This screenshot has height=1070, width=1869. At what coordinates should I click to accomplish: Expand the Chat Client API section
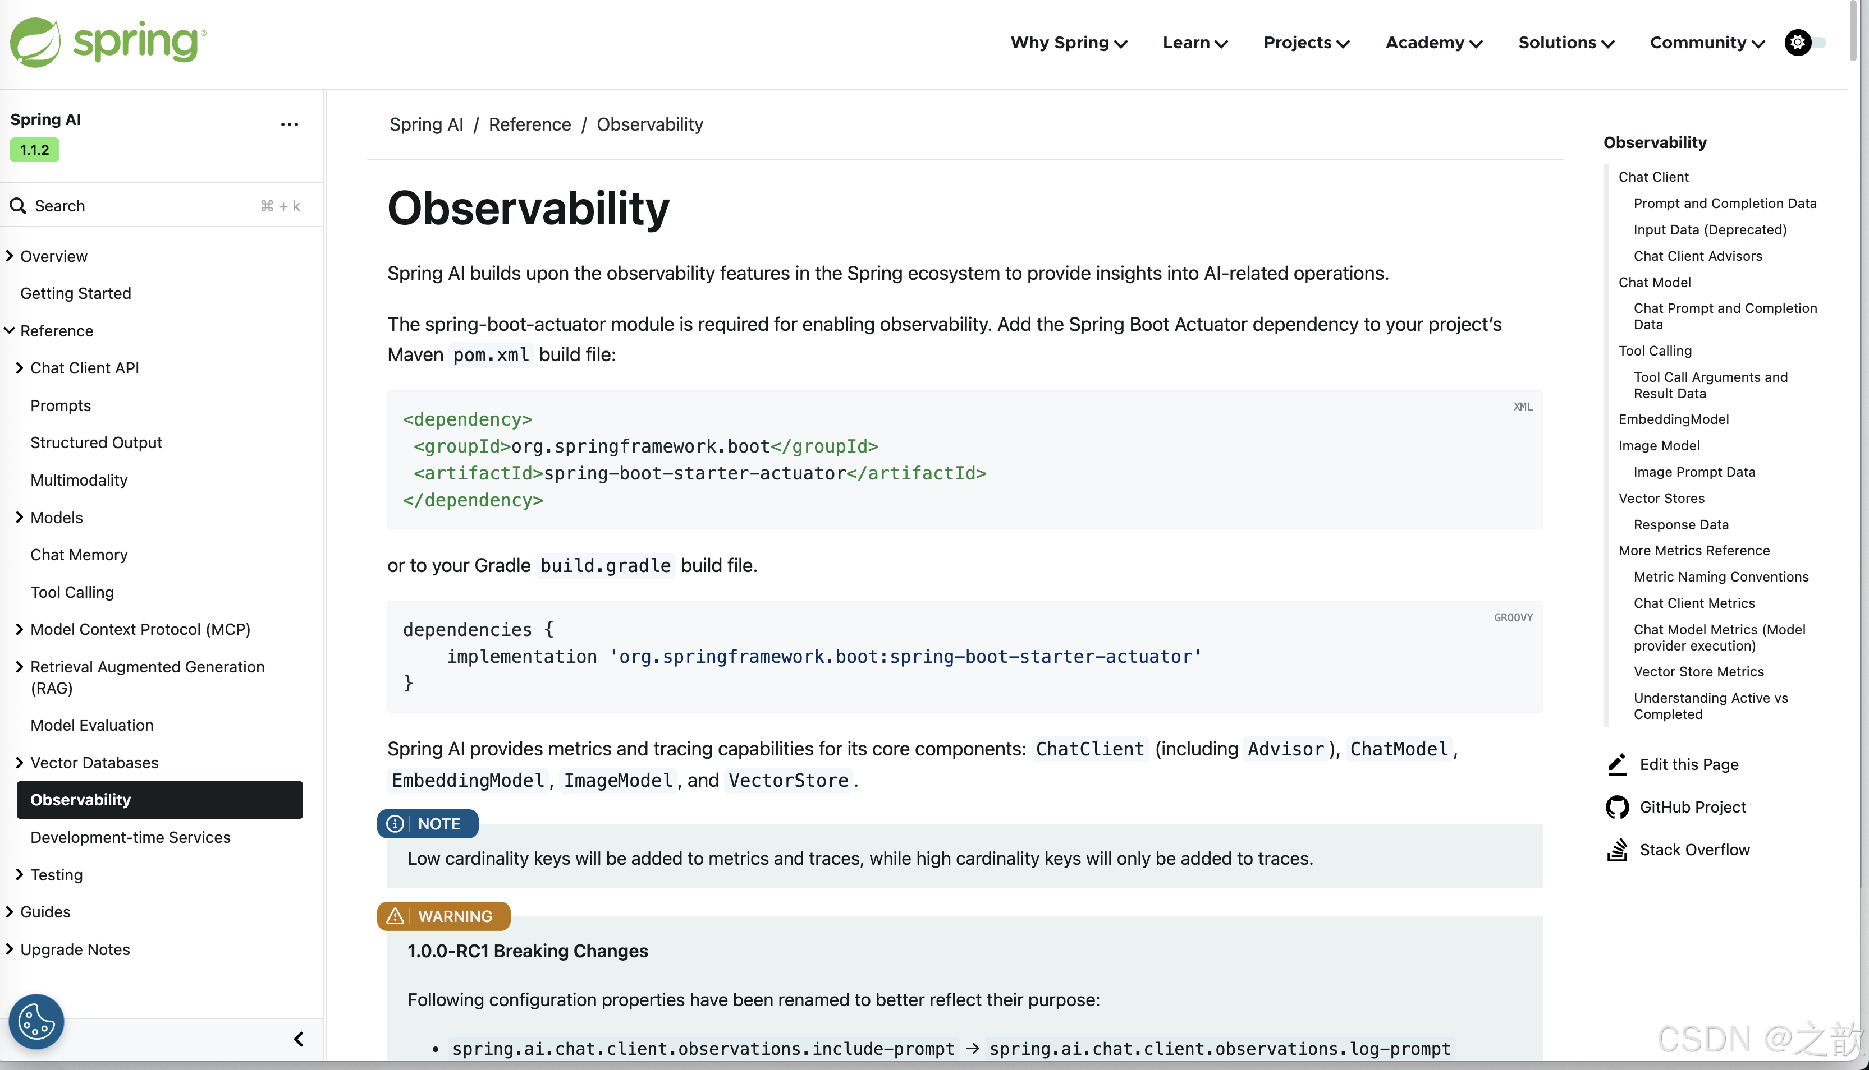[x=20, y=367]
